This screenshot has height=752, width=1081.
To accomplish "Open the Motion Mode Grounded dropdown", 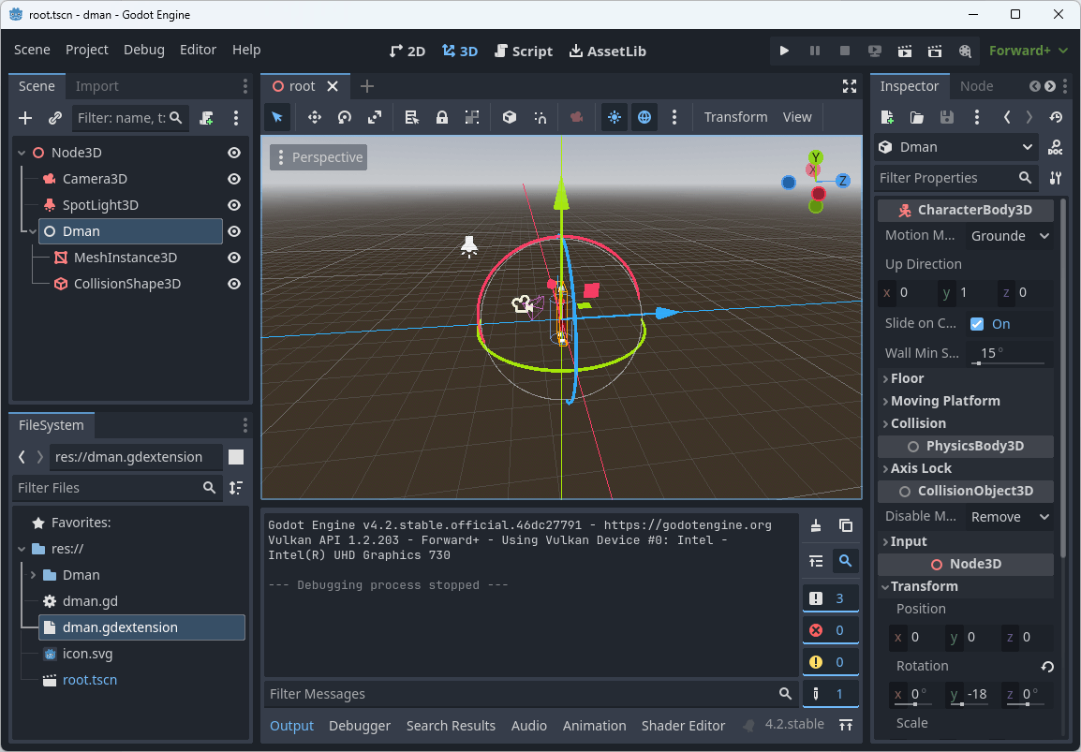I will click(1009, 236).
